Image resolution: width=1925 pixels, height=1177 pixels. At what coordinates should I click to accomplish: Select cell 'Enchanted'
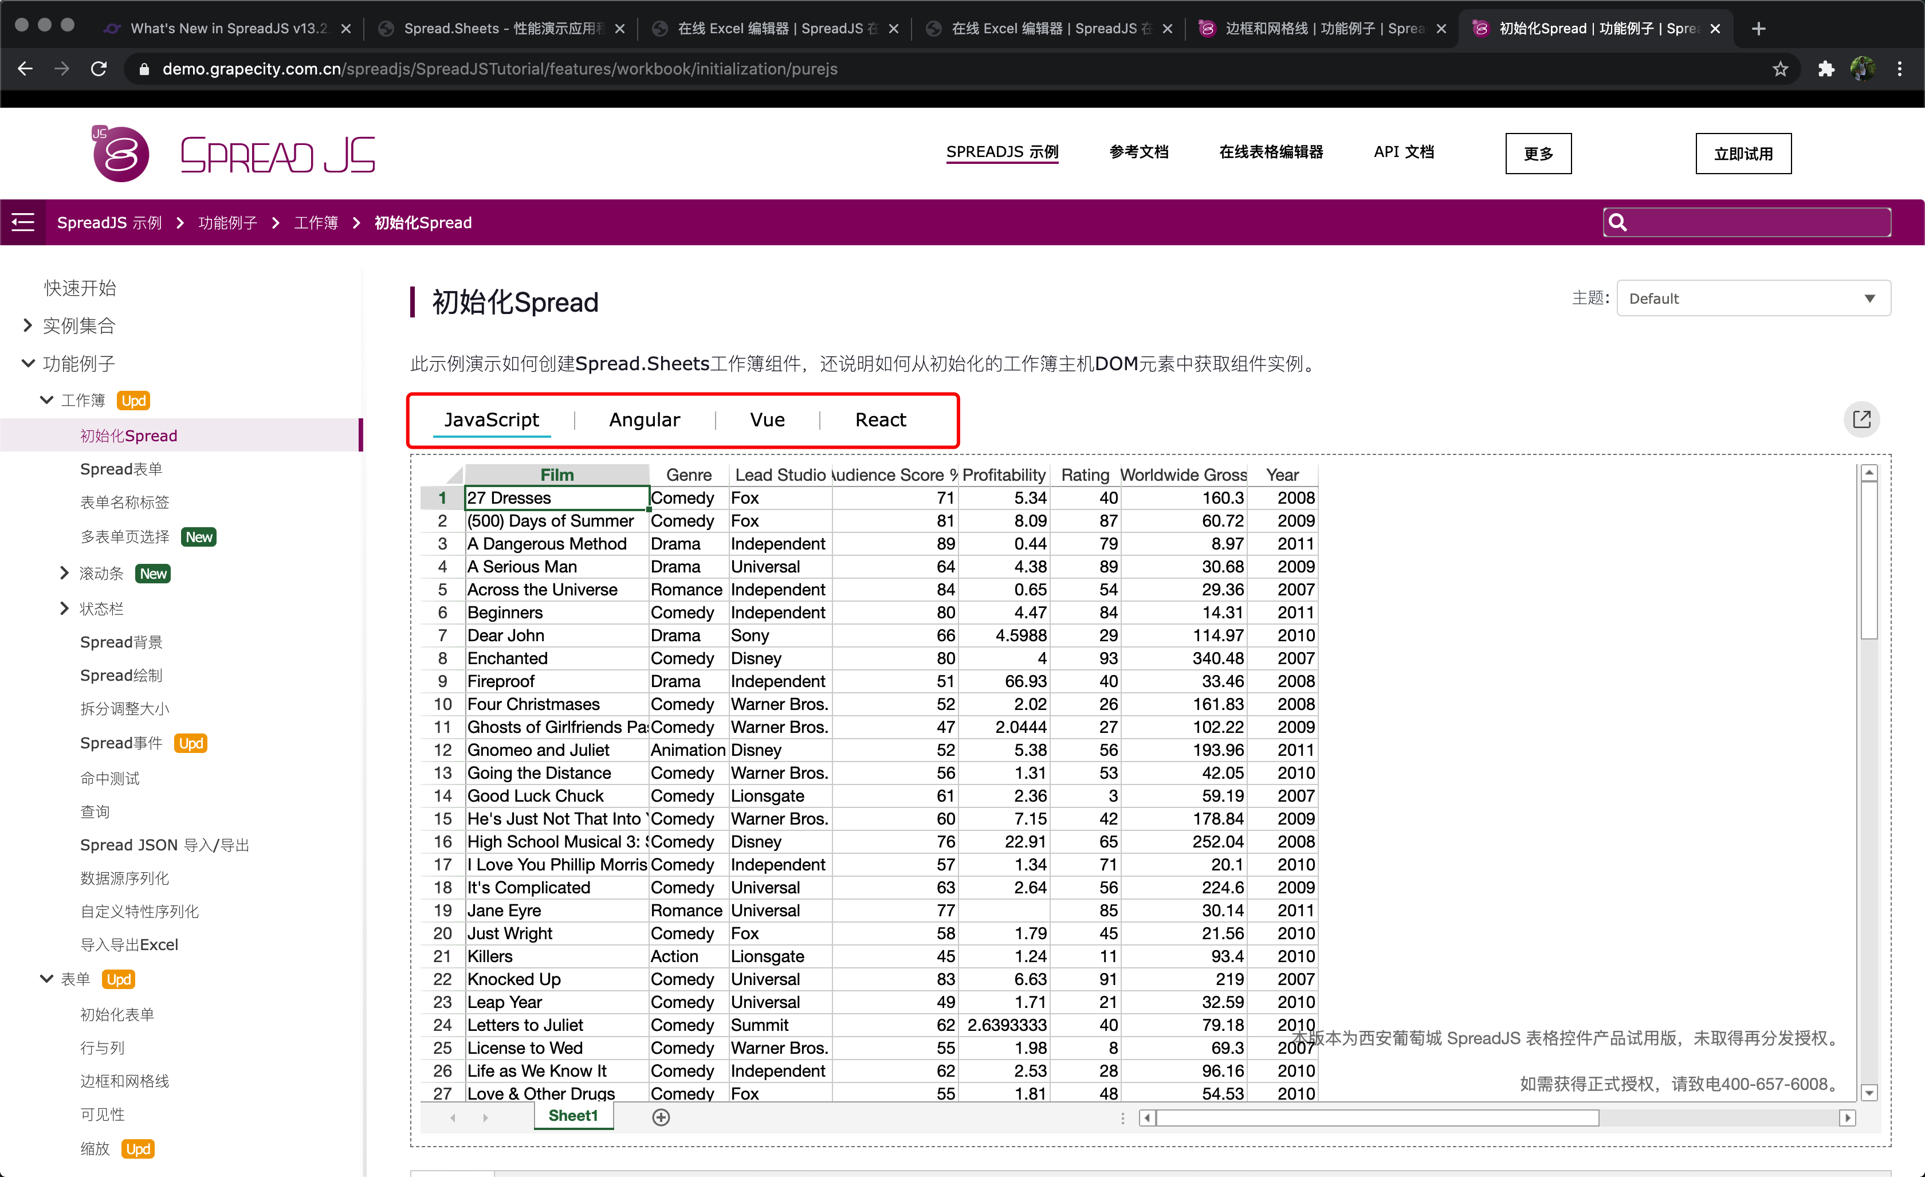(557, 658)
